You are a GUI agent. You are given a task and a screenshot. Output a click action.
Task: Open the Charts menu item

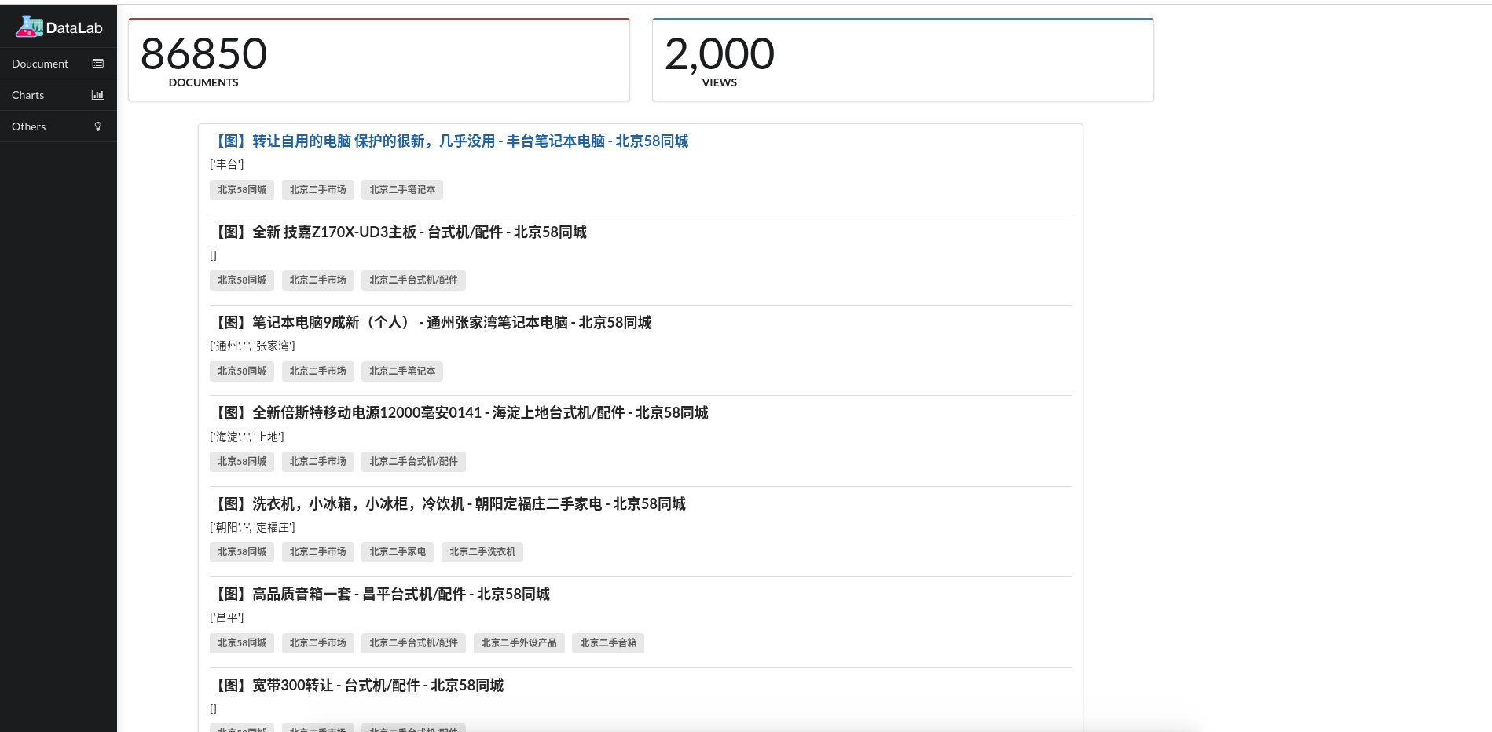click(x=58, y=95)
